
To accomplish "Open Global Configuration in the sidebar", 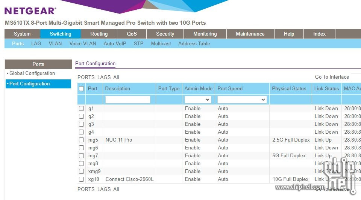I will tap(32, 73).
